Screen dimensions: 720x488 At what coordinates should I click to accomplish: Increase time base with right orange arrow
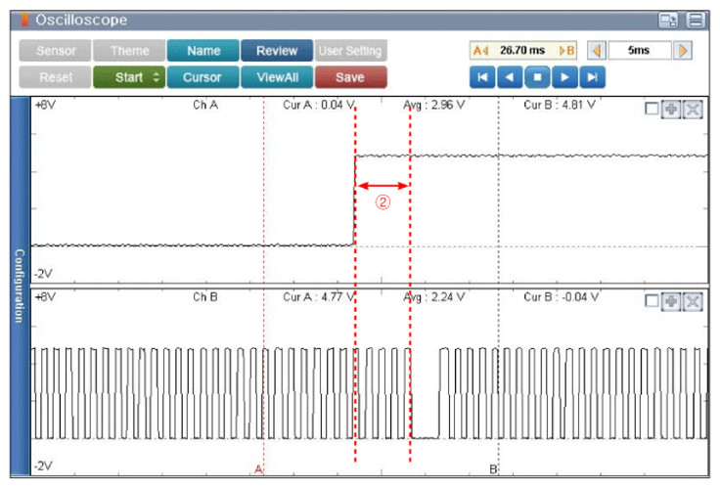pyautogui.click(x=683, y=51)
